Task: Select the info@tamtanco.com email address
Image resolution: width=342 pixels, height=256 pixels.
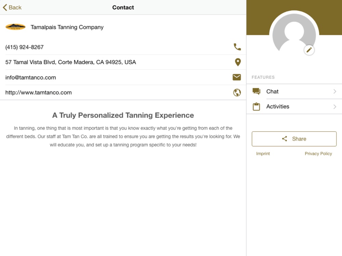Action: coord(30,77)
